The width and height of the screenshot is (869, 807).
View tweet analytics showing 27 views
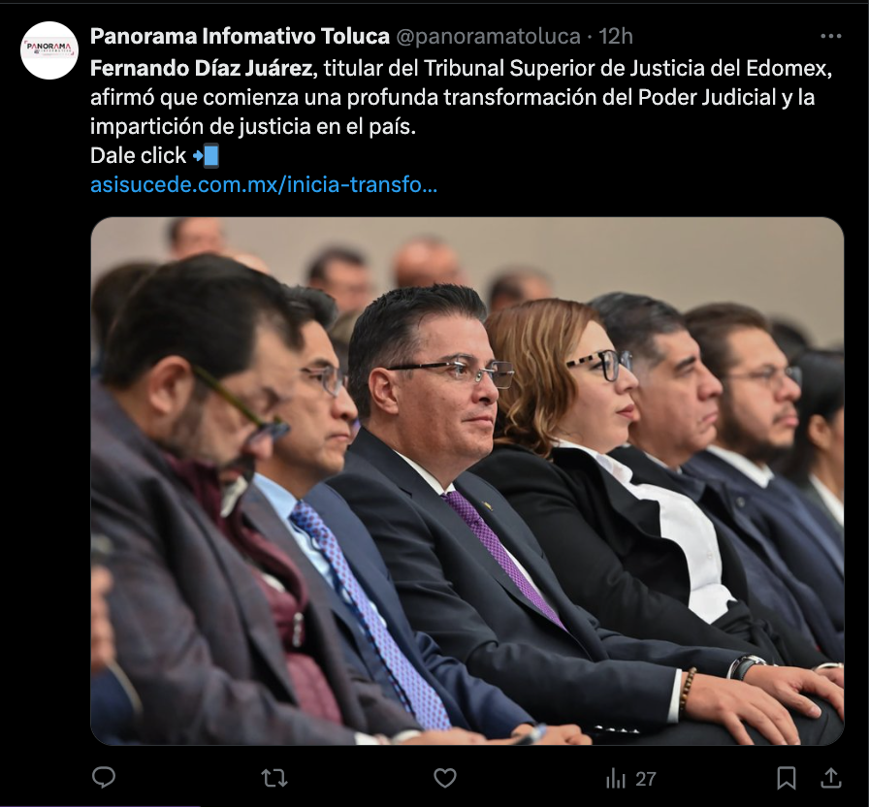pos(630,779)
